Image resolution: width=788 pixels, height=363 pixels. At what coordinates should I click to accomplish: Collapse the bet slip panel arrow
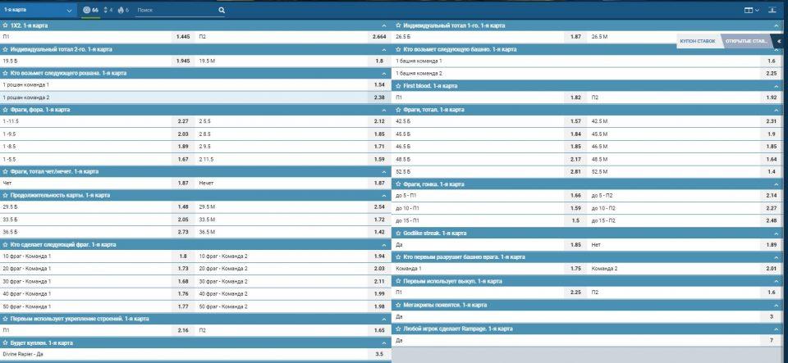(777, 40)
